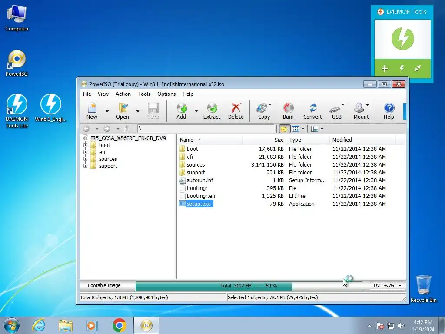
Task: Click the Mount toolbar icon
Action: tap(361, 111)
